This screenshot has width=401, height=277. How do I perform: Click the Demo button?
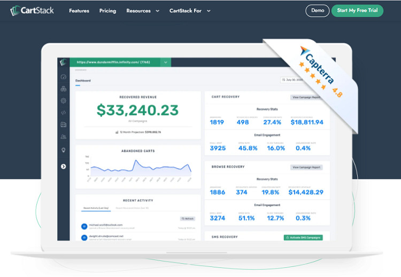(x=318, y=11)
